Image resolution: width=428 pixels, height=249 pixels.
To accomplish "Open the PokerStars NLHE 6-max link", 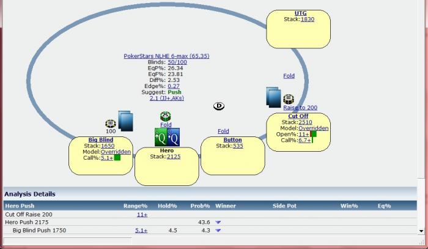I will [166, 56].
